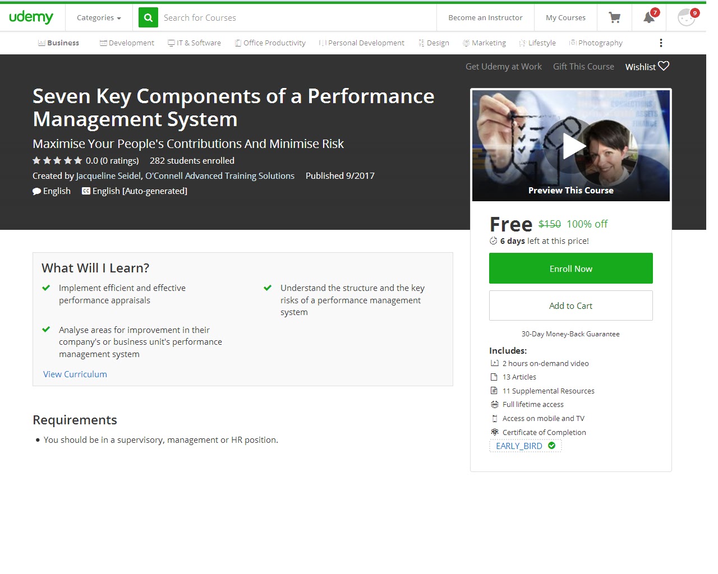Viewport: 718px width, 574px height.
Task: Click the green search magnifier icon
Action: tap(148, 17)
